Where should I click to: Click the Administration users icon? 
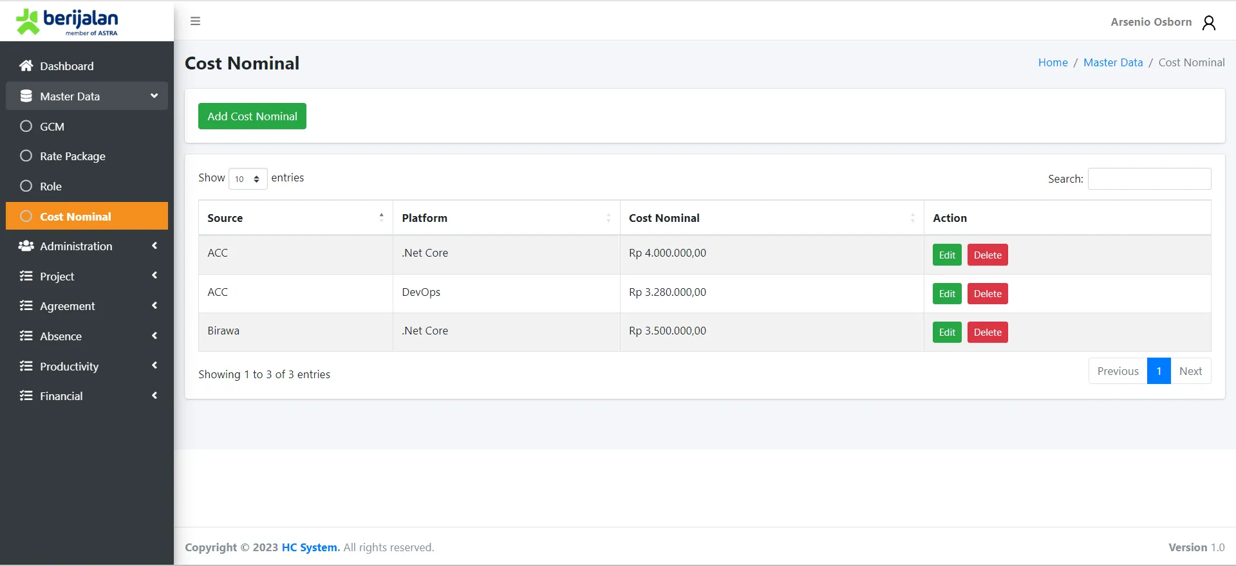tap(26, 246)
